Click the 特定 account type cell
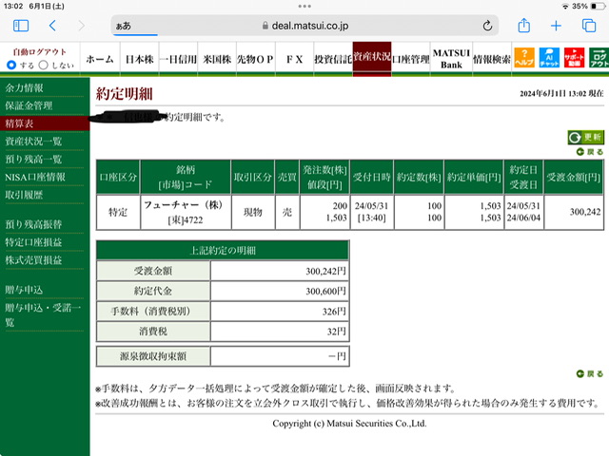Image resolution: width=609 pixels, height=456 pixels. (118, 212)
